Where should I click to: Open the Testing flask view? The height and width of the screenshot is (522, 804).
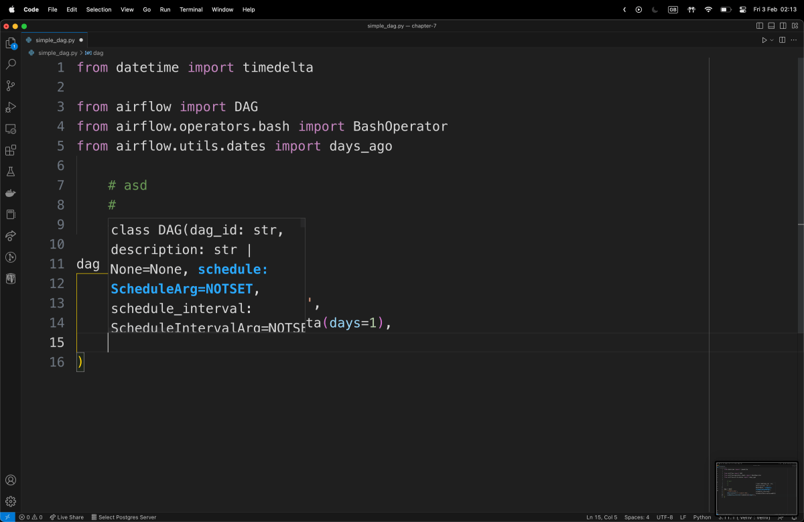(x=11, y=172)
